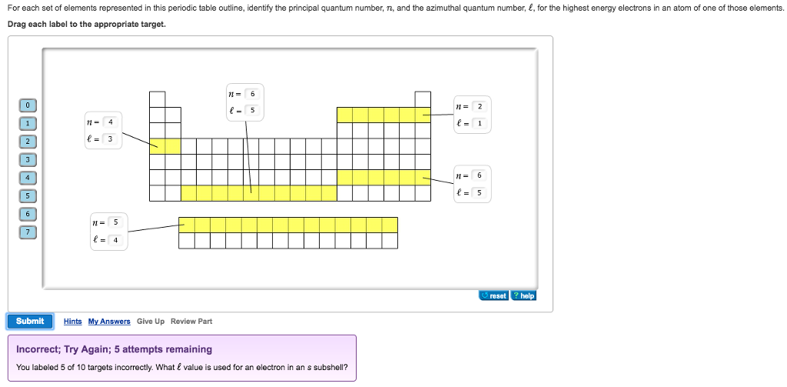Click the ℓ target showing 4
The image size is (787, 387).
(x=115, y=240)
